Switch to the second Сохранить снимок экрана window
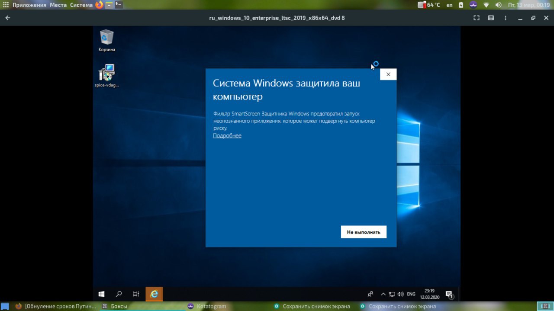 (401, 306)
